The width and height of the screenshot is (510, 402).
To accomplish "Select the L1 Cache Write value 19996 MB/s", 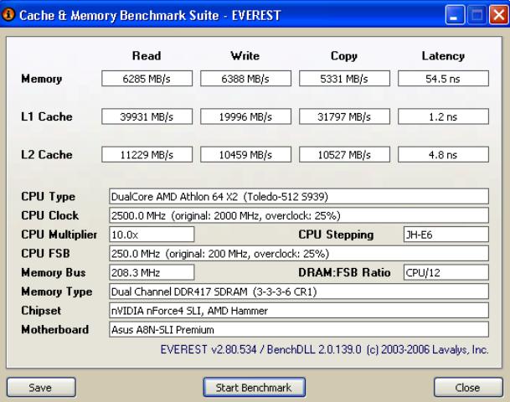I will coord(245,116).
